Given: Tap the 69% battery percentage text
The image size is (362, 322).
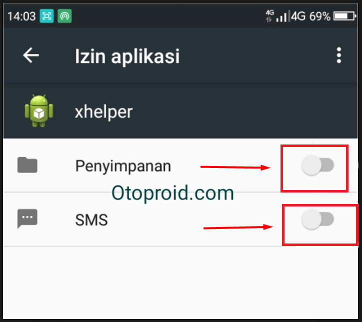Looking at the screenshot, I should tap(320, 16).
